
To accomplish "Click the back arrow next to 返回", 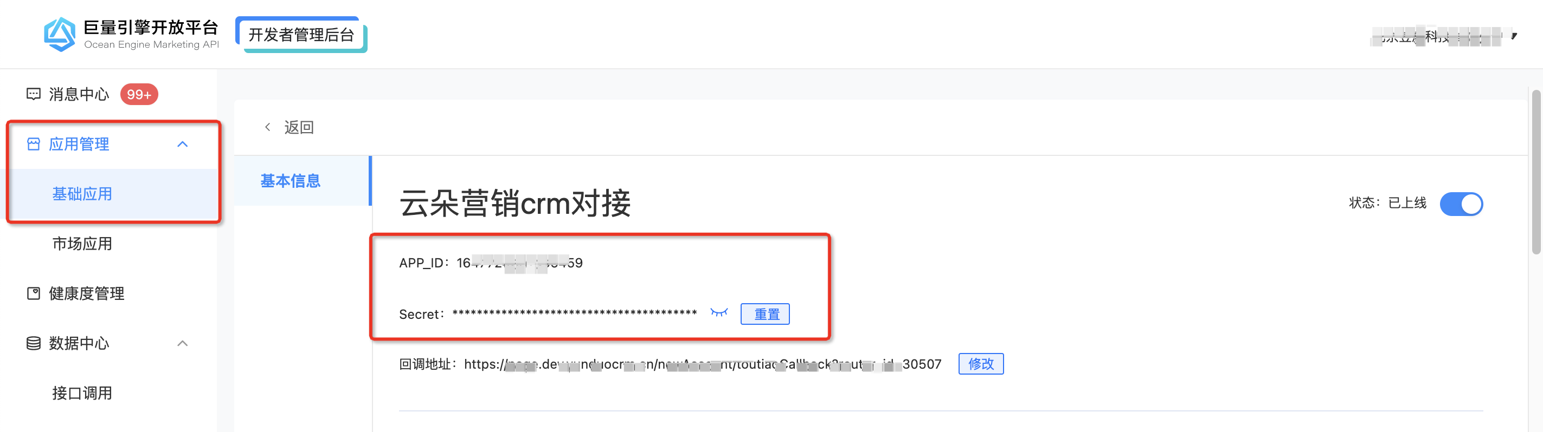I will (268, 127).
